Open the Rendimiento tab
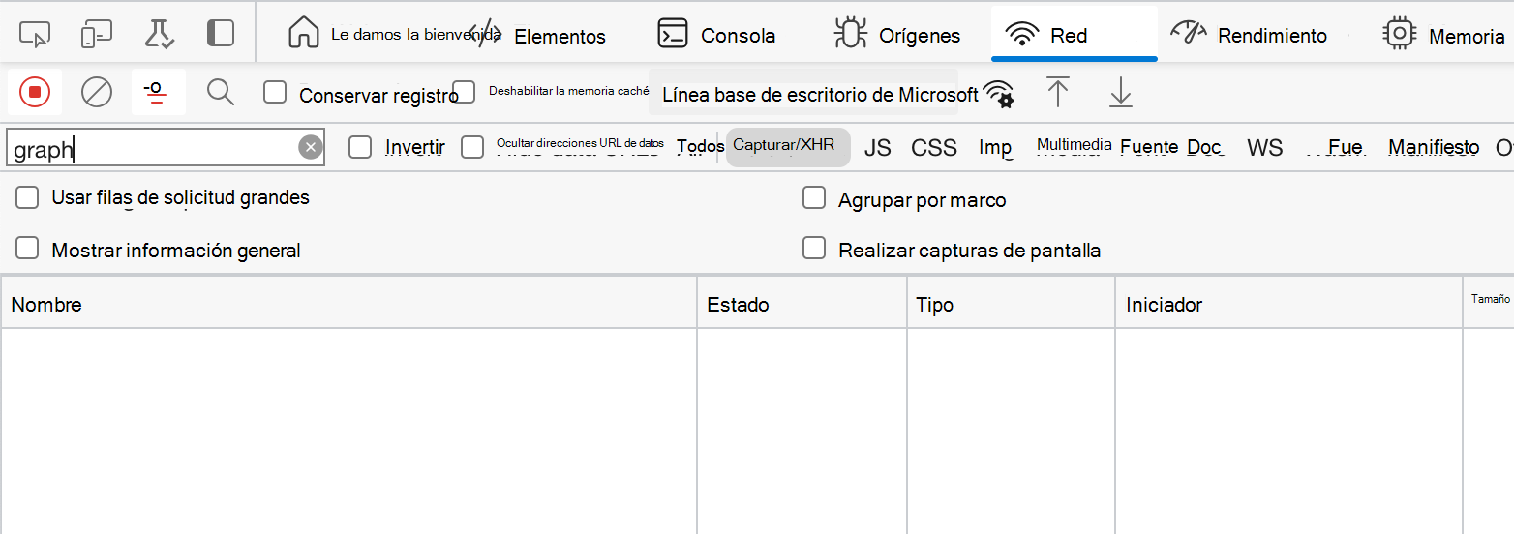Screen dimensions: 1514x534 tap(1249, 35)
